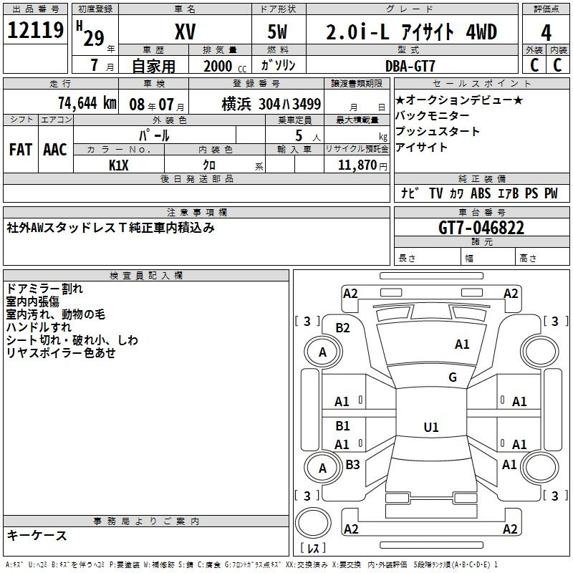This screenshot has height=573, width=573.
Task: Select inspector note ハンドルすれ
Action: pos(39,327)
